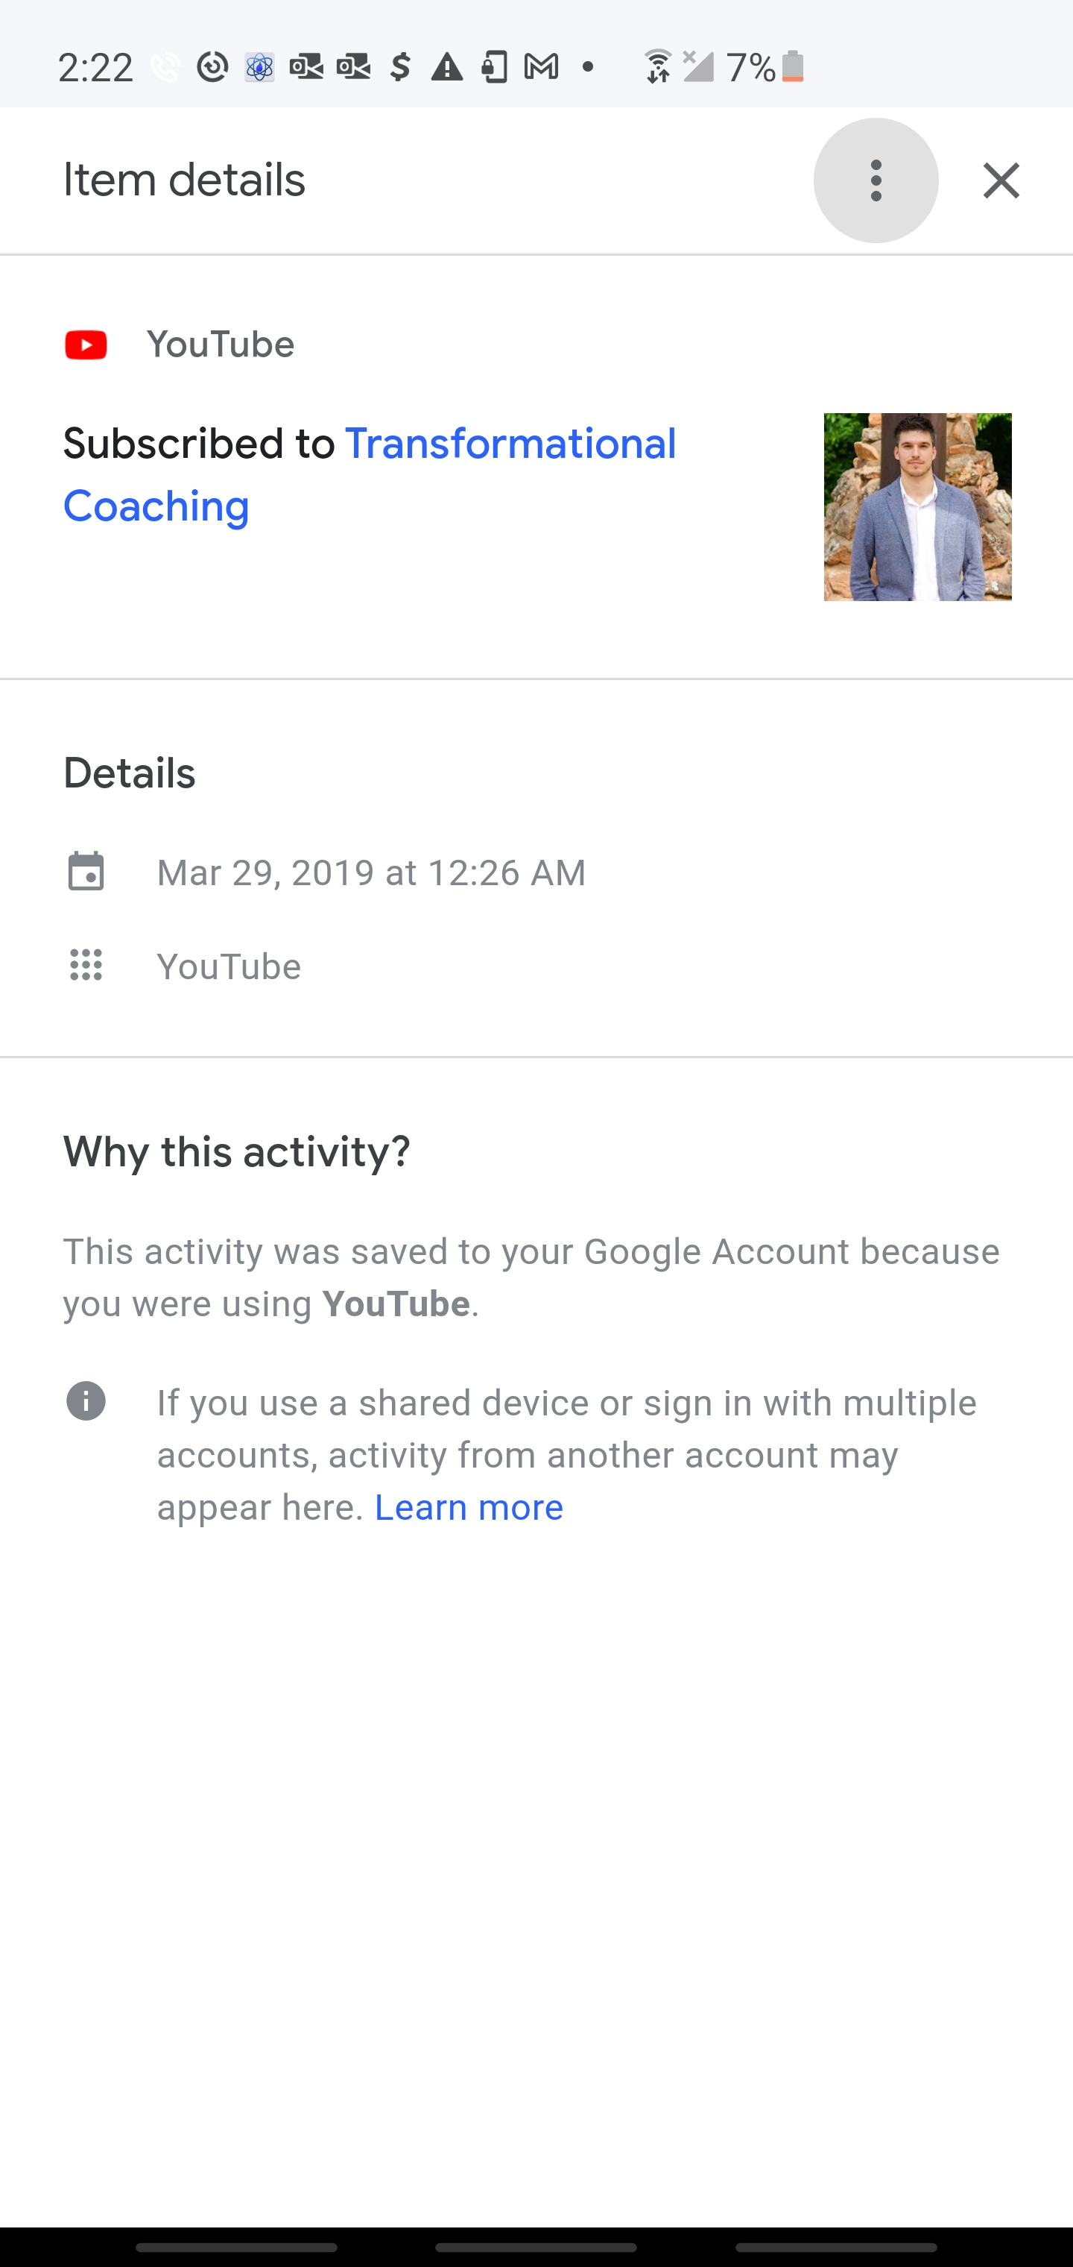This screenshot has width=1073, height=2267.
Task: Tap the Wi-Fi signal status icon
Action: [657, 67]
